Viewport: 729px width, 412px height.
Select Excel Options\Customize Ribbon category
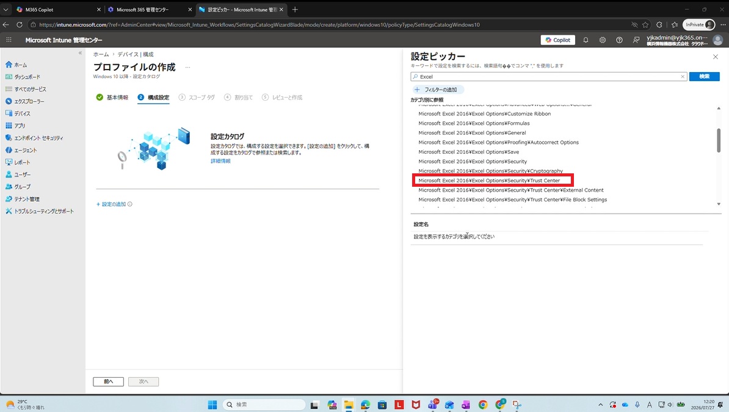coord(484,114)
